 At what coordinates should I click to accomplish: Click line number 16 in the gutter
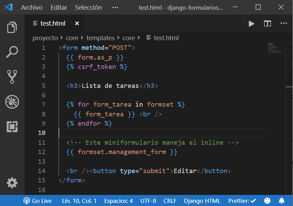coord(42,190)
